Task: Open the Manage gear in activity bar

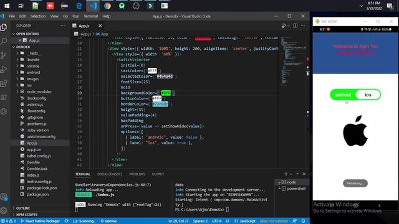Action: pos(4,210)
